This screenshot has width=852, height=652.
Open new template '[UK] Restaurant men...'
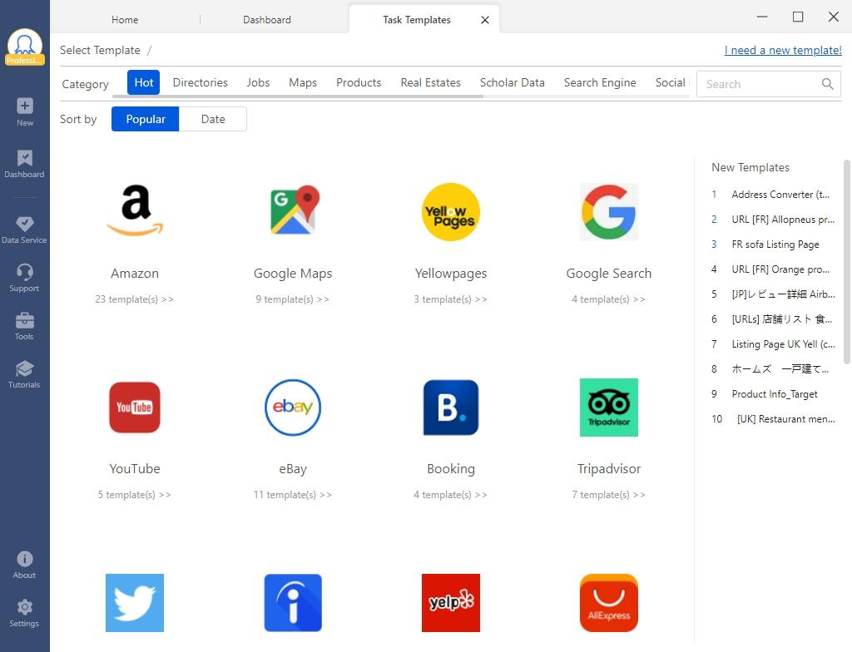pos(785,419)
